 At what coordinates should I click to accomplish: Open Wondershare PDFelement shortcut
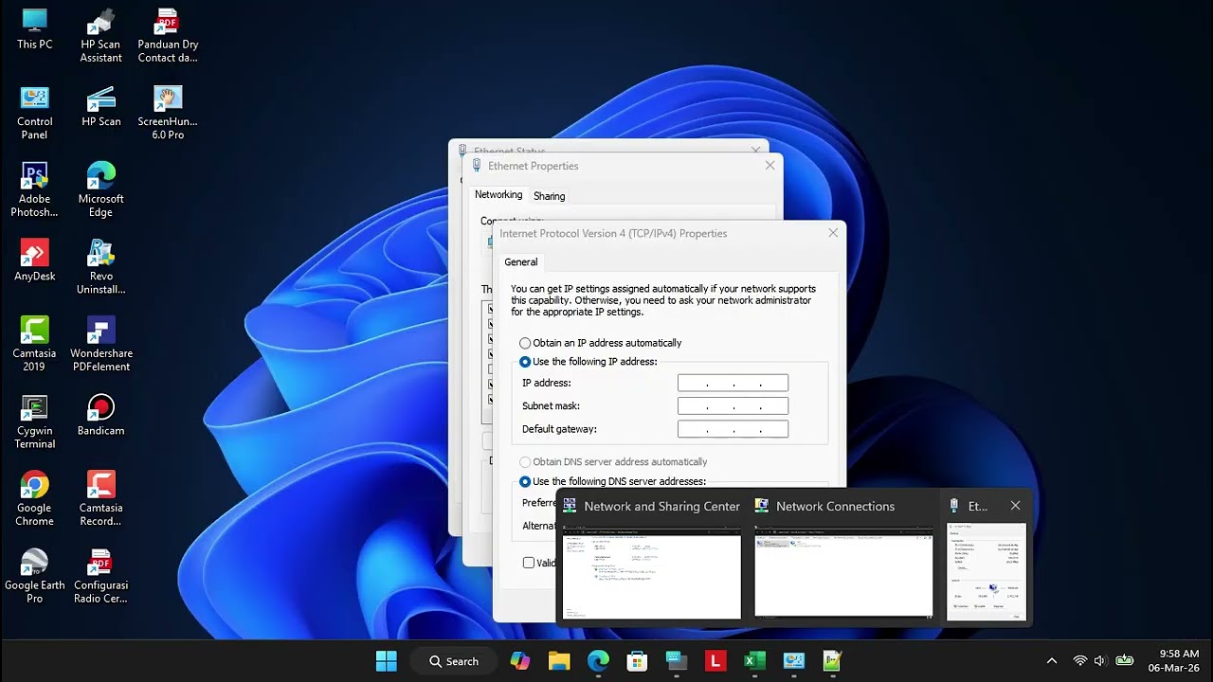point(100,345)
